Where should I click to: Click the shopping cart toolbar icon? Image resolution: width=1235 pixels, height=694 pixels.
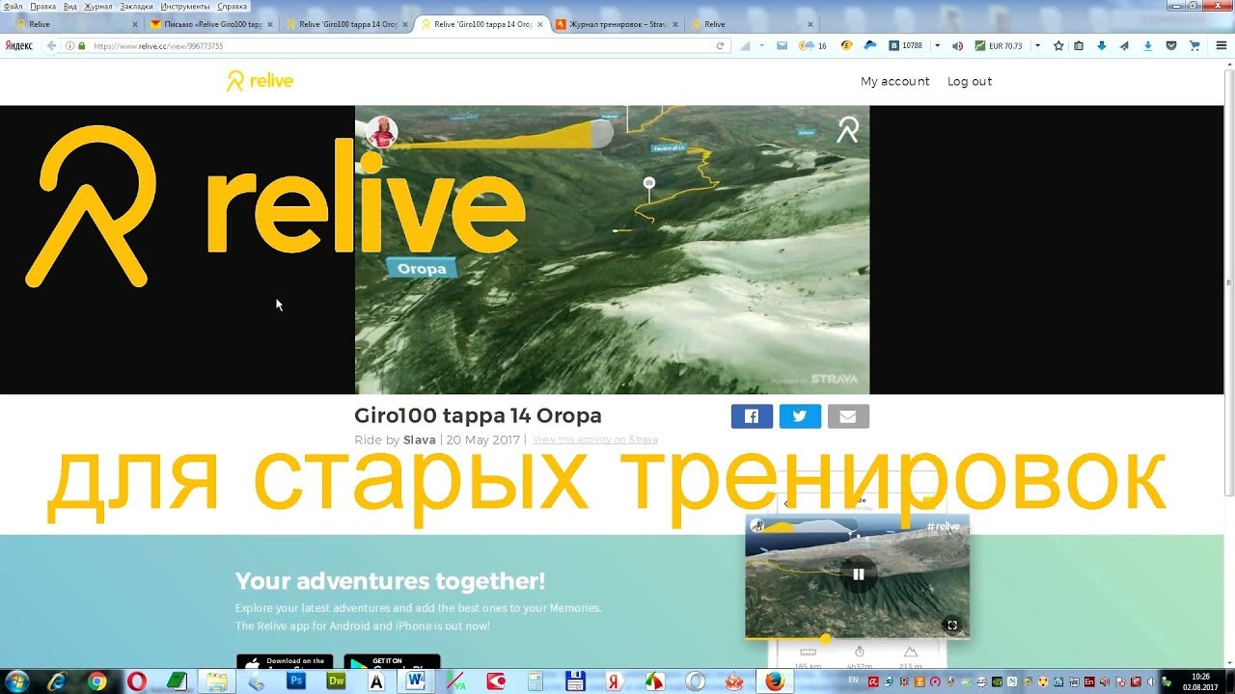tap(1194, 45)
